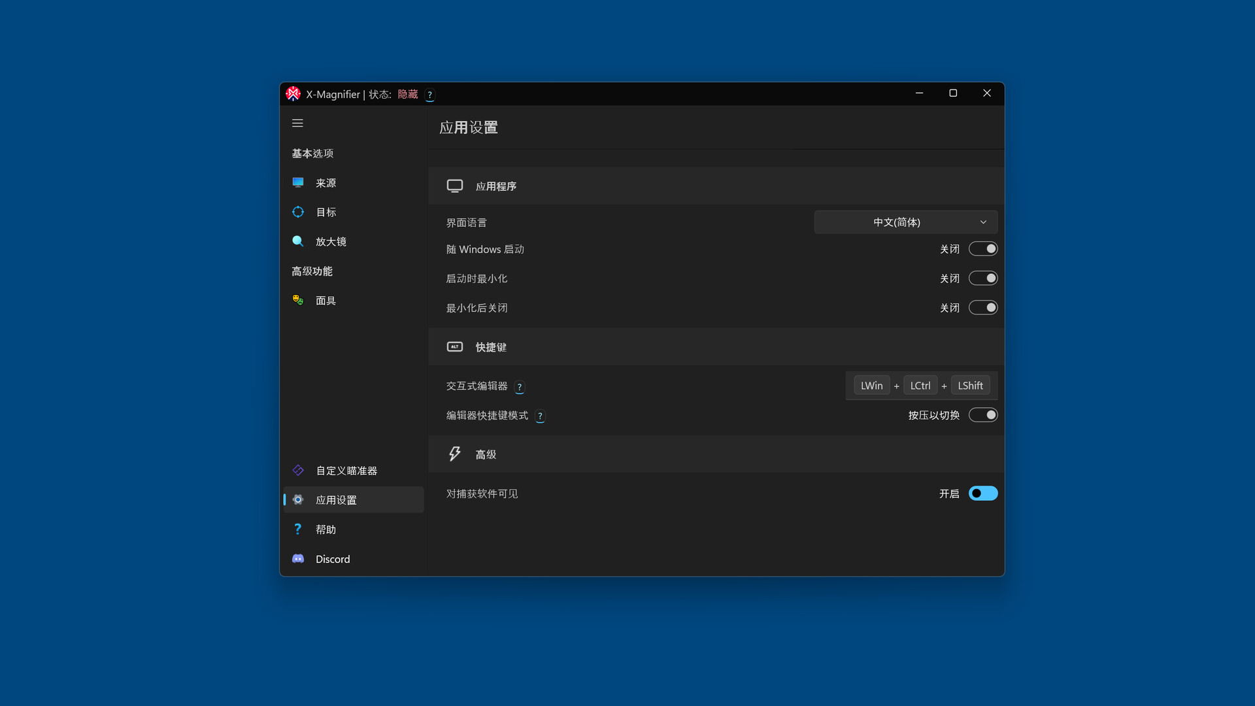Image resolution: width=1255 pixels, height=706 pixels.
Task: Click the 面具 masks icon
Action: tap(298, 300)
